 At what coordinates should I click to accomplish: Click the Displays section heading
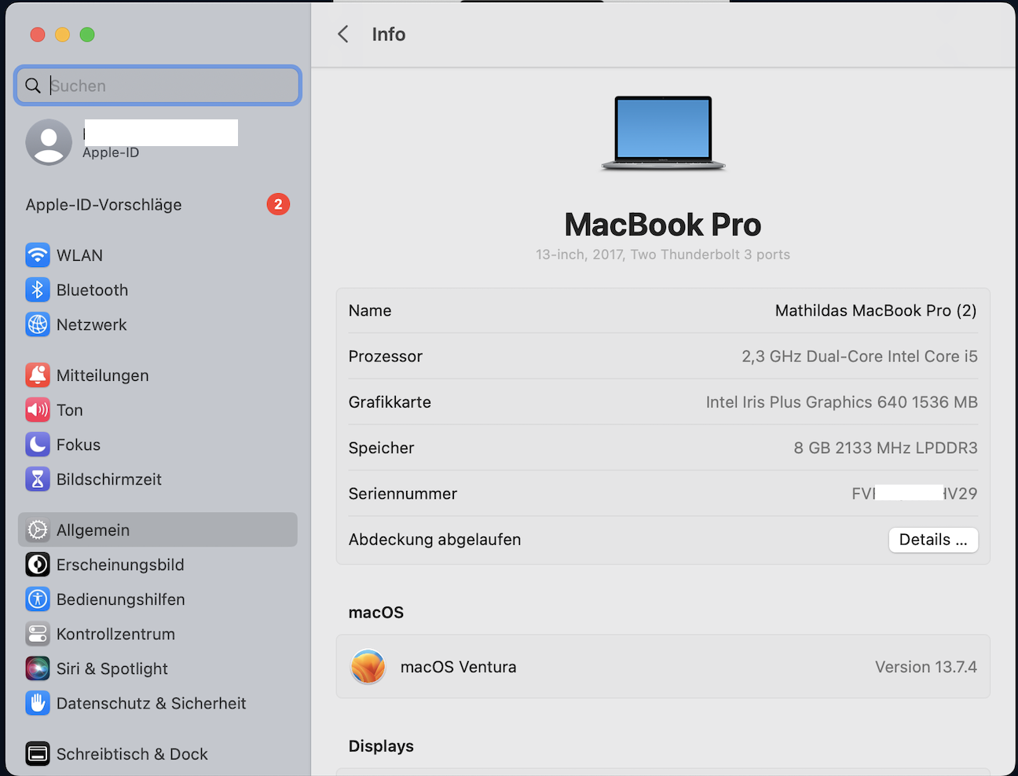pos(381,746)
